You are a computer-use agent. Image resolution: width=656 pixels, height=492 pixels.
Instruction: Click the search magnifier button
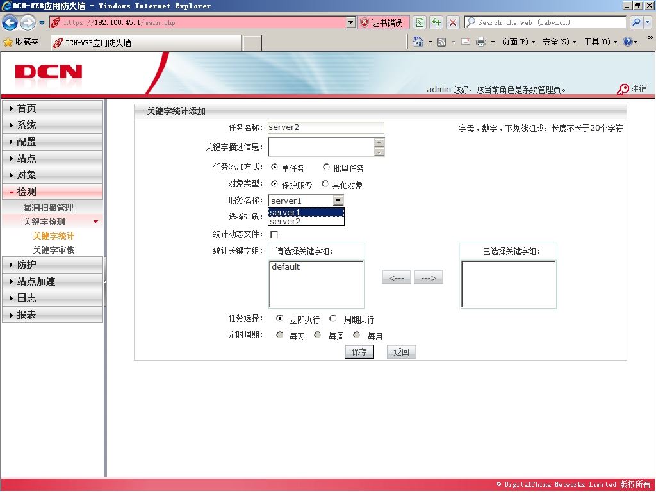point(636,22)
